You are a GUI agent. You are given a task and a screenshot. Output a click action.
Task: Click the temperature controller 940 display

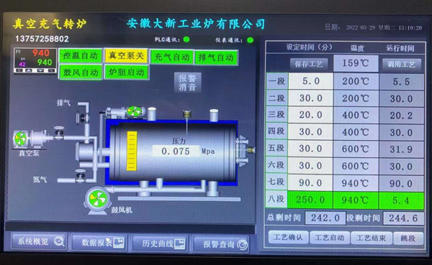pos(35,61)
